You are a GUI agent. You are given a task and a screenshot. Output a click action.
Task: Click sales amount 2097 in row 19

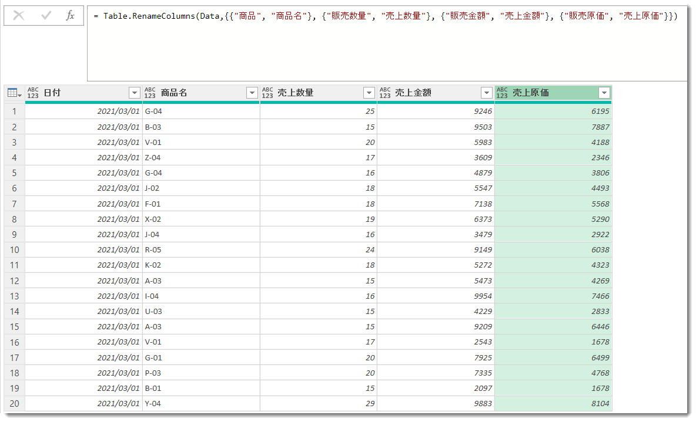(436, 388)
